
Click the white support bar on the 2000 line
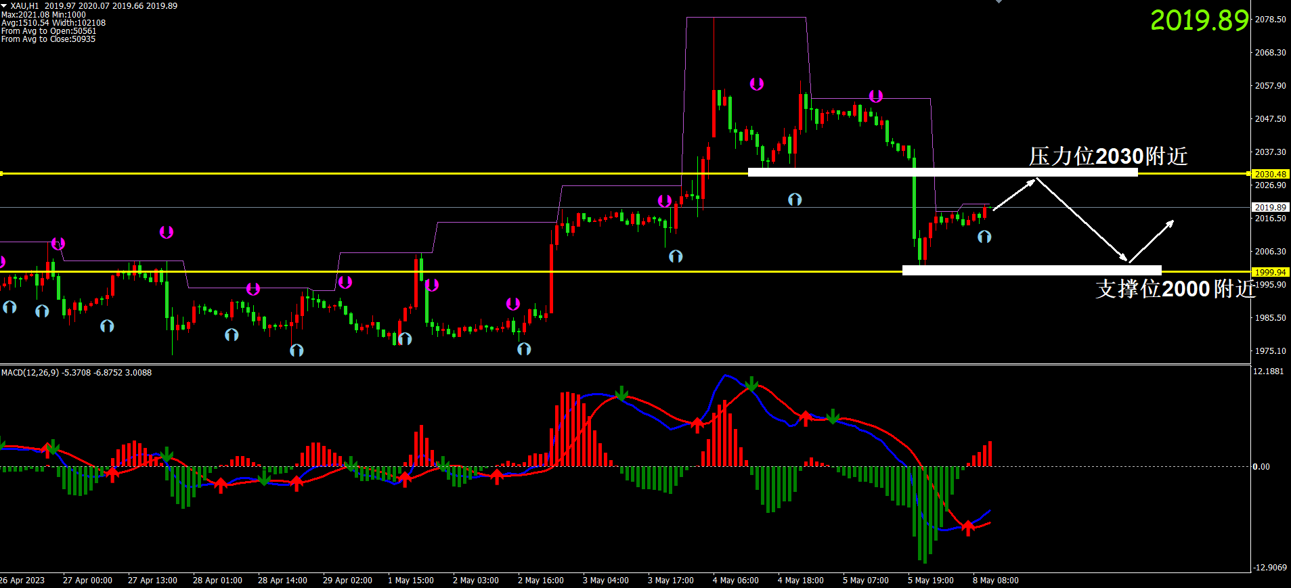[1031, 271]
